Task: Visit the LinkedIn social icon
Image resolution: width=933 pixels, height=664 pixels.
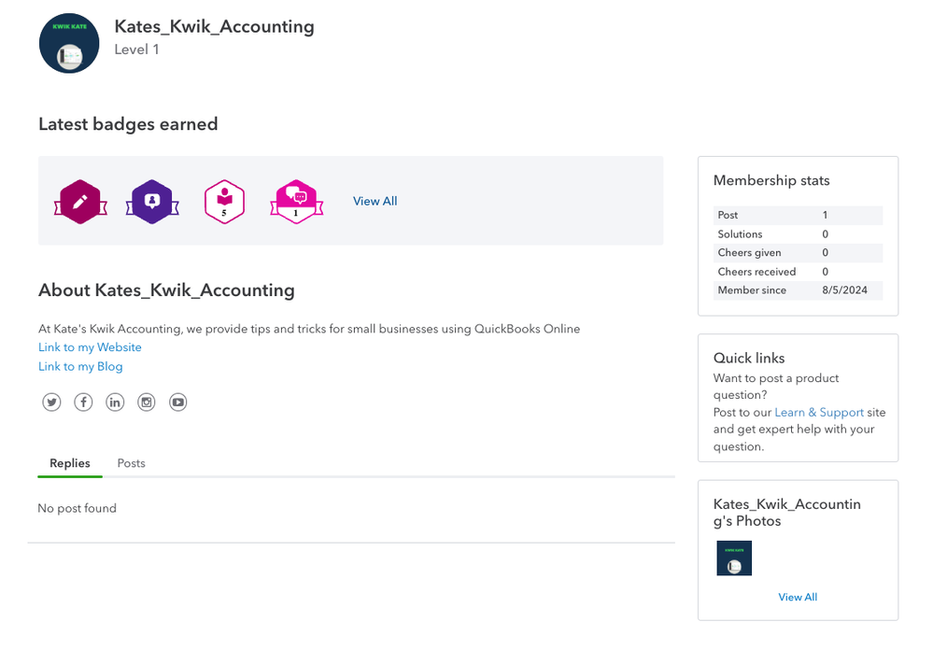Action: (115, 402)
